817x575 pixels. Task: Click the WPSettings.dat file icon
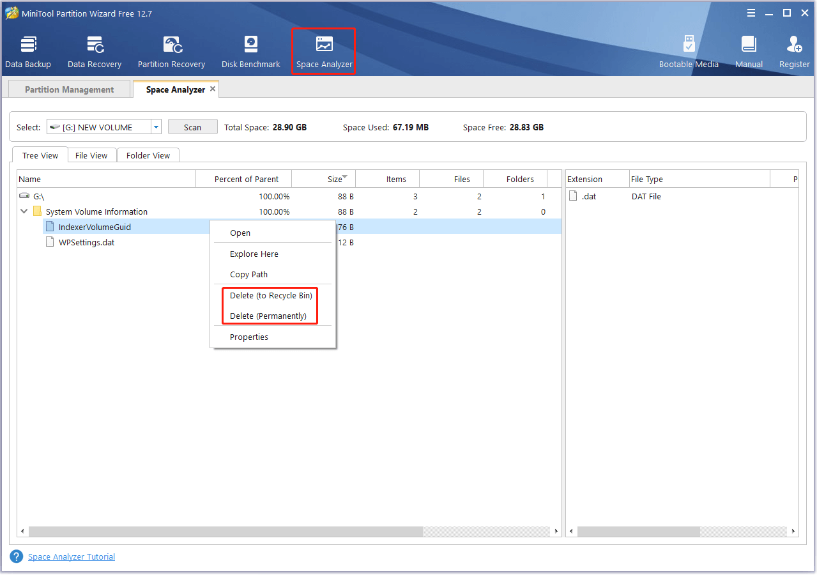[50, 242]
